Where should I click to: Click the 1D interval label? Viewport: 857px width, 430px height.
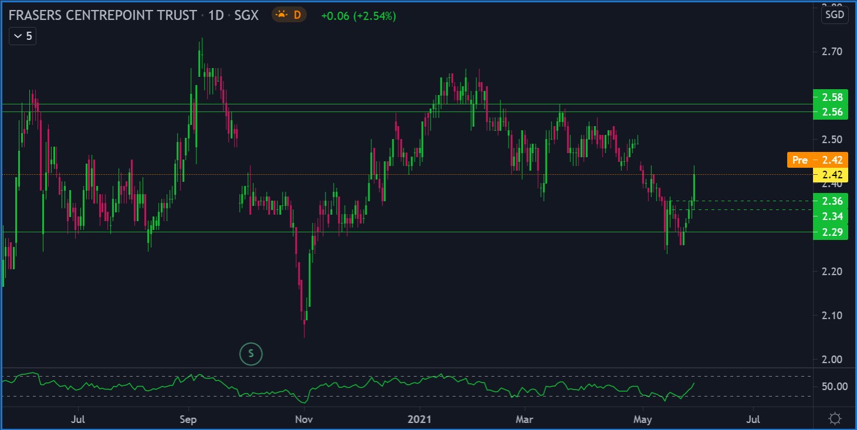[x=216, y=15]
